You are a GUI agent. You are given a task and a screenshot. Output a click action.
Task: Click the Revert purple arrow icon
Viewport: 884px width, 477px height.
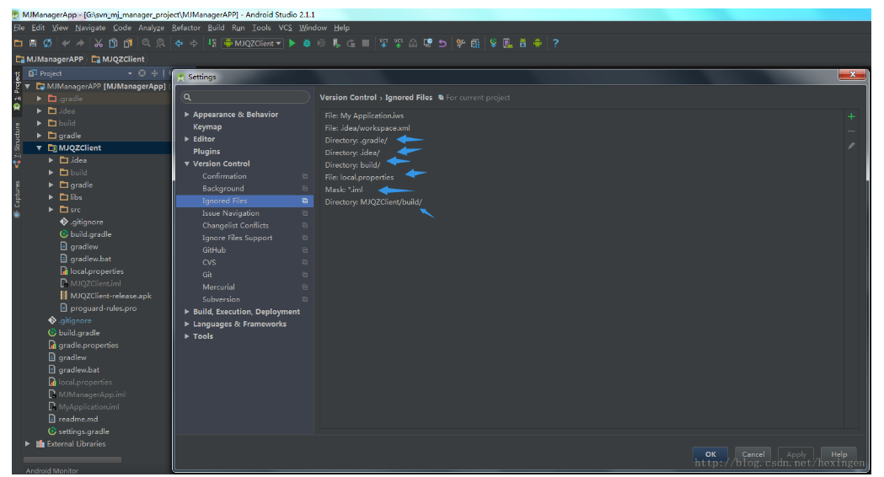(442, 43)
